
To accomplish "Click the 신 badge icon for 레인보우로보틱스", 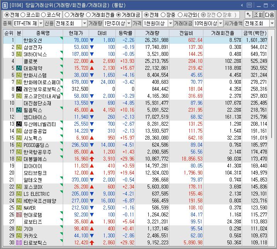I will pos(19,89).
